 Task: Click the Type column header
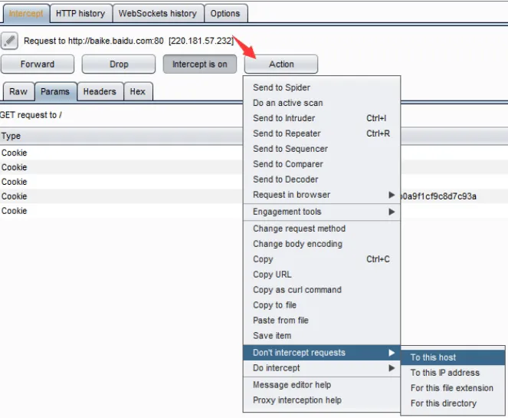tap(122, 136)
